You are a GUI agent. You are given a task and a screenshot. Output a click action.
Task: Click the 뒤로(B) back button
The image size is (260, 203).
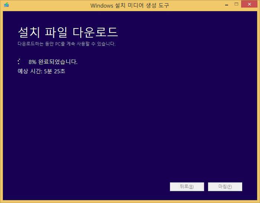187,187
